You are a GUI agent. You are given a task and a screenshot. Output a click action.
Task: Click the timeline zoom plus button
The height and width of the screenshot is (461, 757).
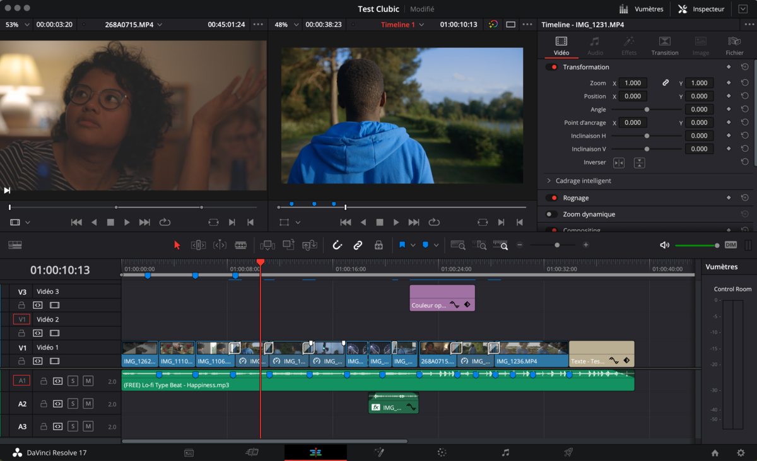(x=586, y=245)
